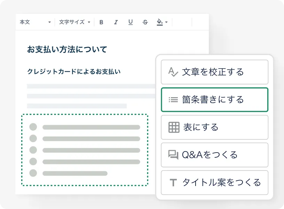This screenshot has height=209, width=284.
Task: Click the spell-check icon beside 文章を校正する
Action: 173,72
